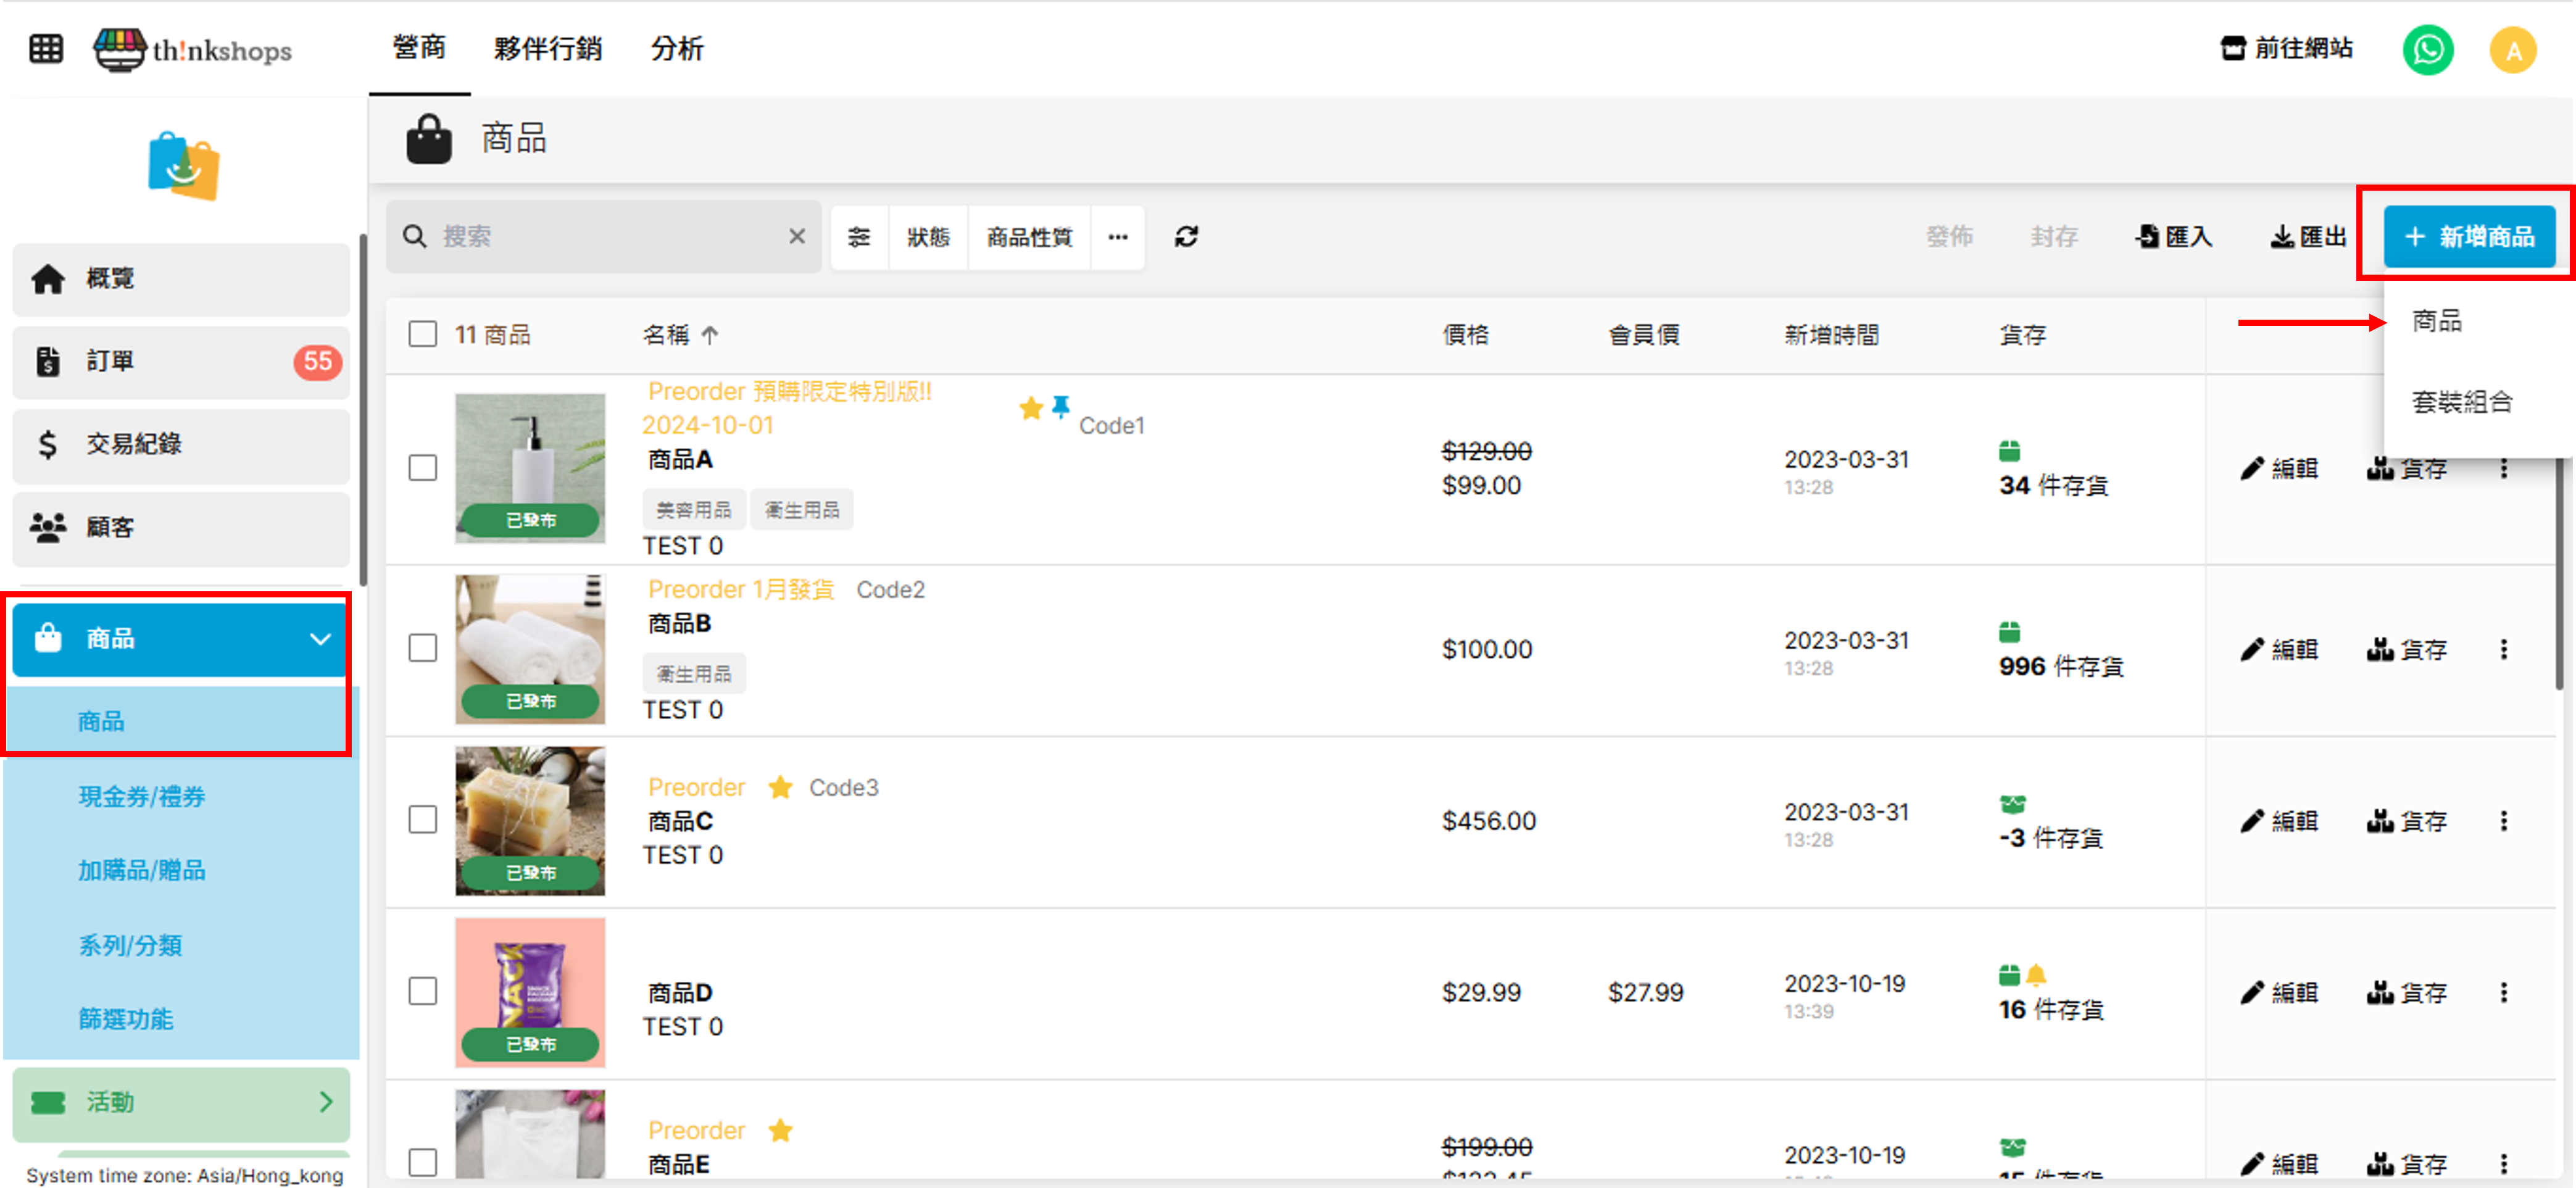The width and height of the screenshot is (2576, 1188).
Task: Clear search with X icon
Action: tap(797, 237)
